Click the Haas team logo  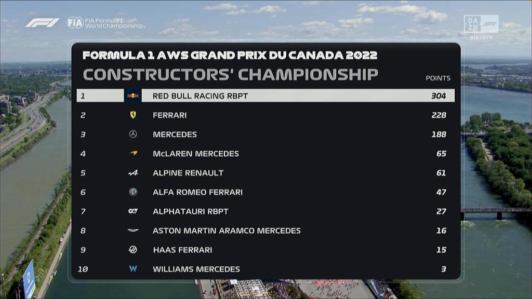[x=133, y=250]
